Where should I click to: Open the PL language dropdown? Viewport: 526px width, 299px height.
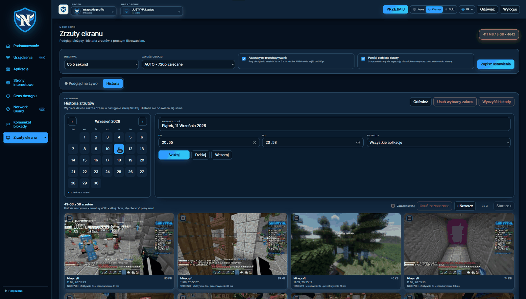pyautogui.click(x=467, y=10)
